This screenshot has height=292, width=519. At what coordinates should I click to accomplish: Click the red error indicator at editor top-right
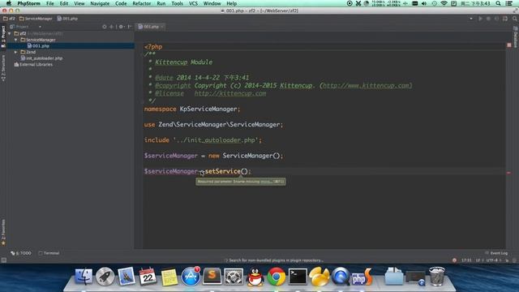[x=509, y=45]
